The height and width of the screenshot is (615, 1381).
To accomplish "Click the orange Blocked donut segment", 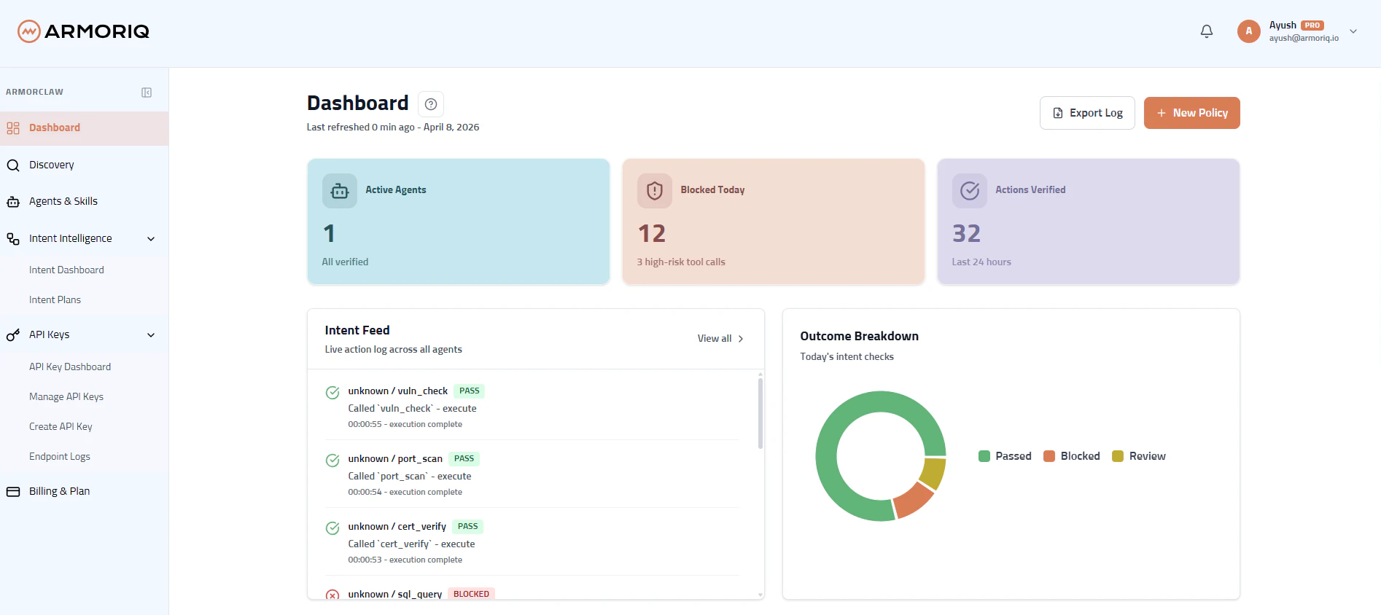I will [x=914, y=501].
